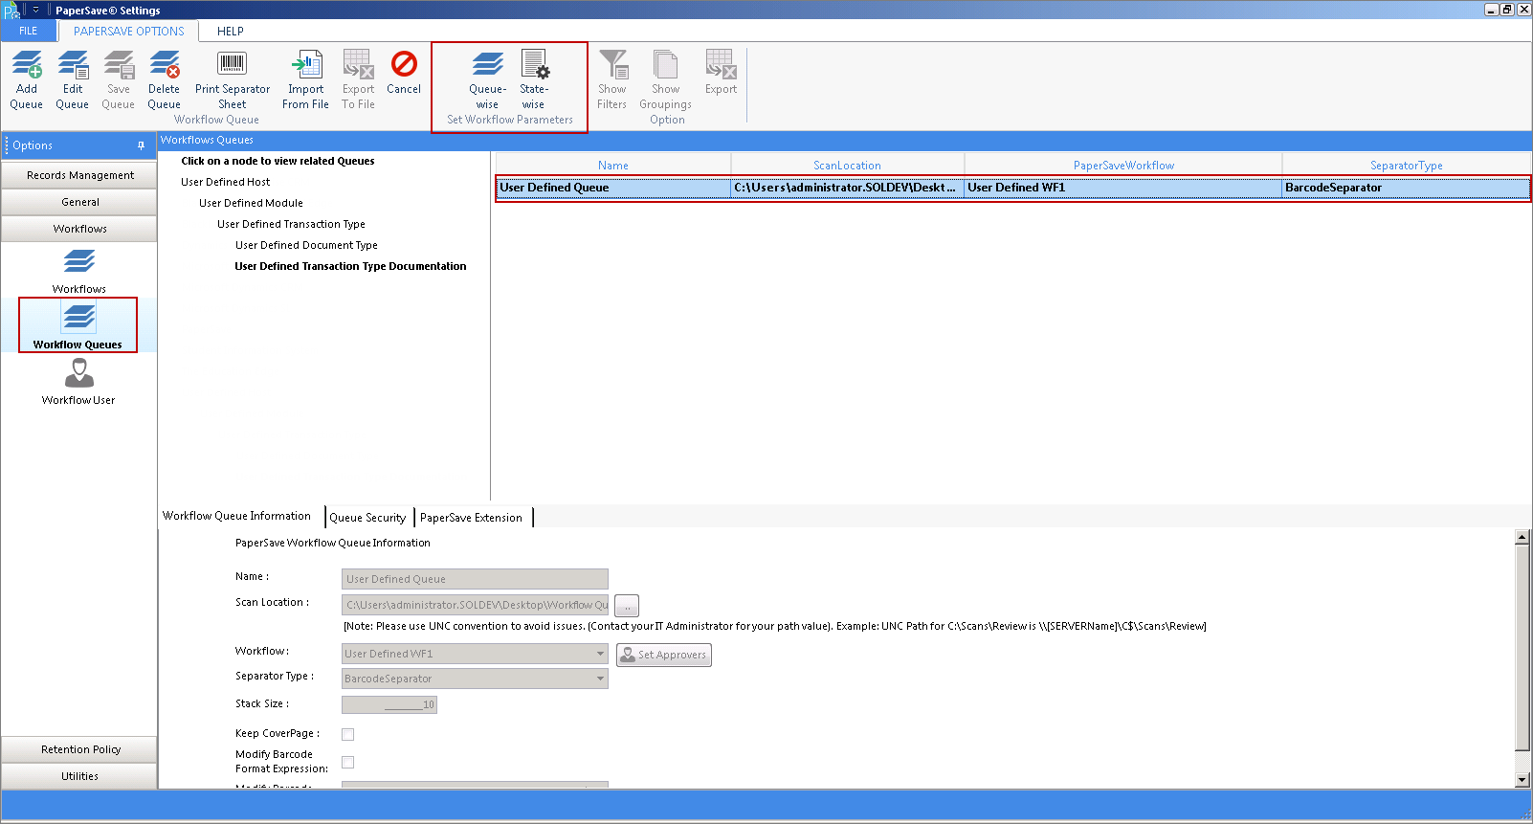This screenshot has width=1533, height=824.
Task: Sort grid by Name column
Action: point(613,166)
